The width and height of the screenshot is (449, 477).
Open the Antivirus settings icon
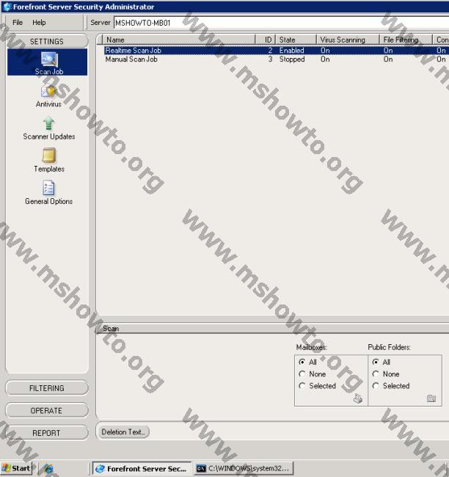pos(48,91)
